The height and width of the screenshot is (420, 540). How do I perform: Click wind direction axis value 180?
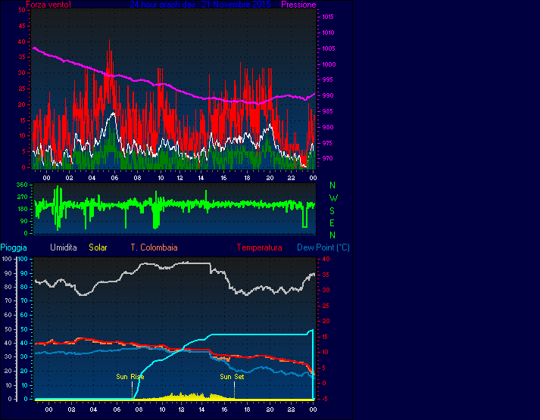pos(22,209)
